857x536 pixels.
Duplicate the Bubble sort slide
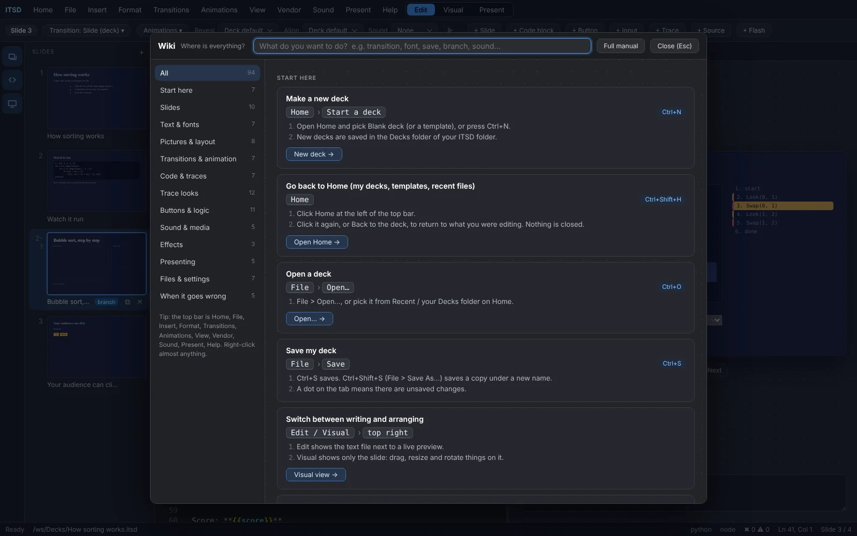(x=127, y=302)
